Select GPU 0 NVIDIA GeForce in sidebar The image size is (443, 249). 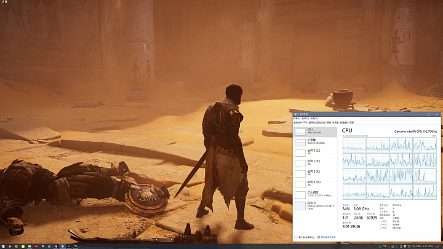315,205
